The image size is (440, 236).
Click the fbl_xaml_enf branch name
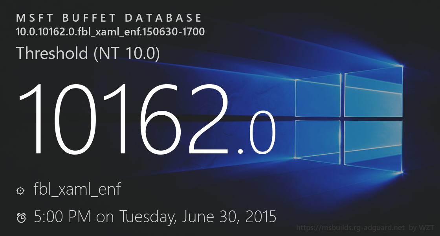click(x=77, y=189)
